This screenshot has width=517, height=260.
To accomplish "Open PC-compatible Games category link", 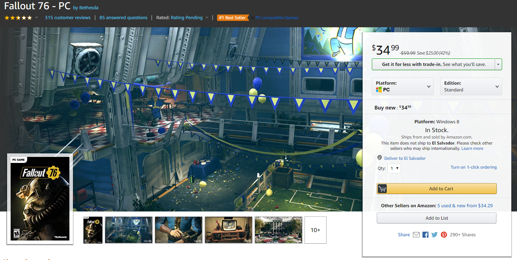I will 277,18.
